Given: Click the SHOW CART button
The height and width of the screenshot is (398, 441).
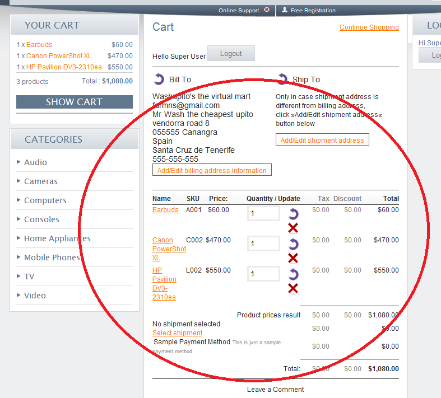Looking at the screenshot, I should pyautogui.click(x=75, y=102).
